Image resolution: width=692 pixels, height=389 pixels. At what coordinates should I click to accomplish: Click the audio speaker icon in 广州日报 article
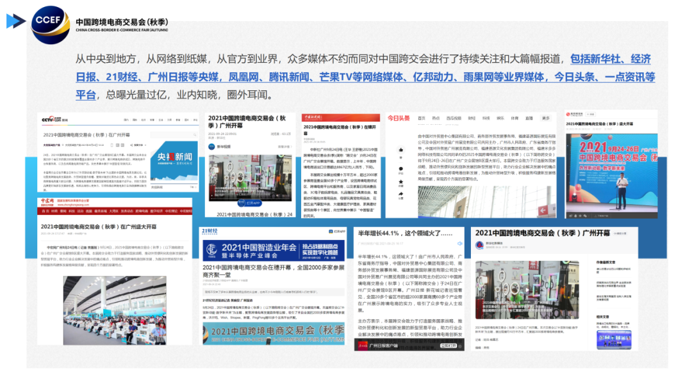(459, 244)
